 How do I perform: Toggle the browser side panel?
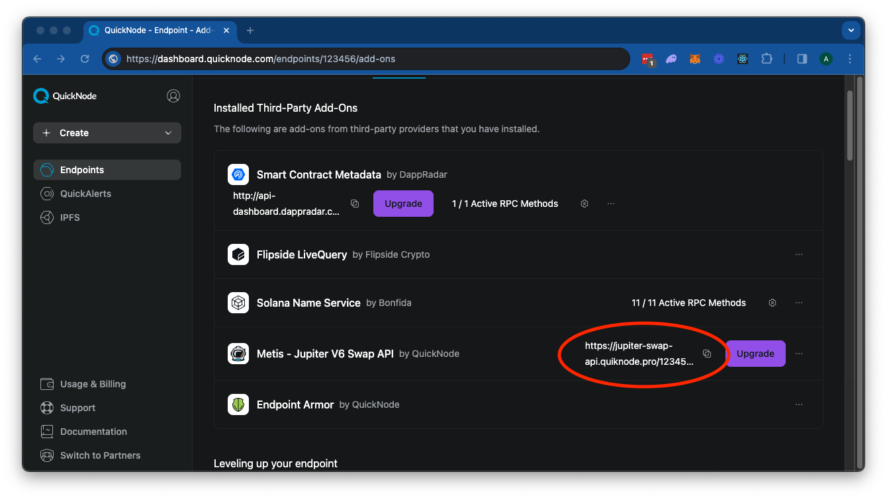click(802, 59)
